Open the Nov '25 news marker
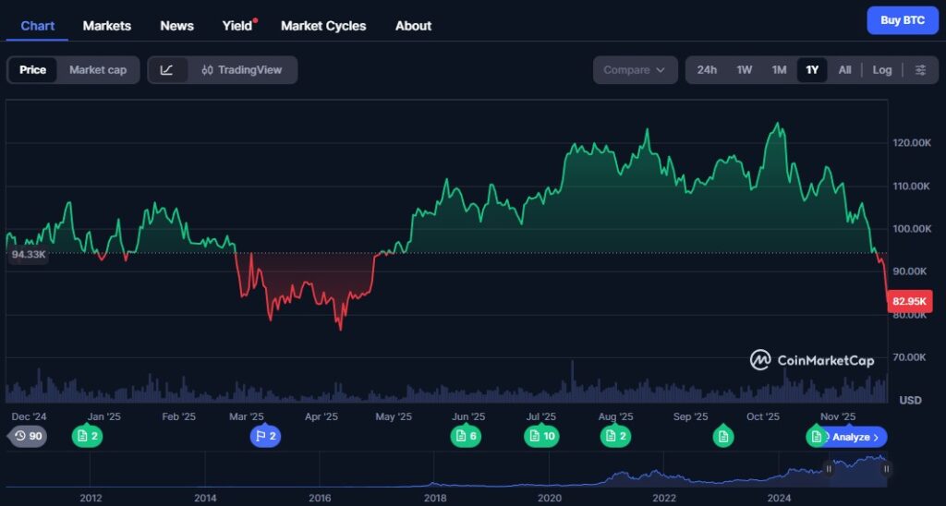The image size is (946, 506). (x=817, y=436)
